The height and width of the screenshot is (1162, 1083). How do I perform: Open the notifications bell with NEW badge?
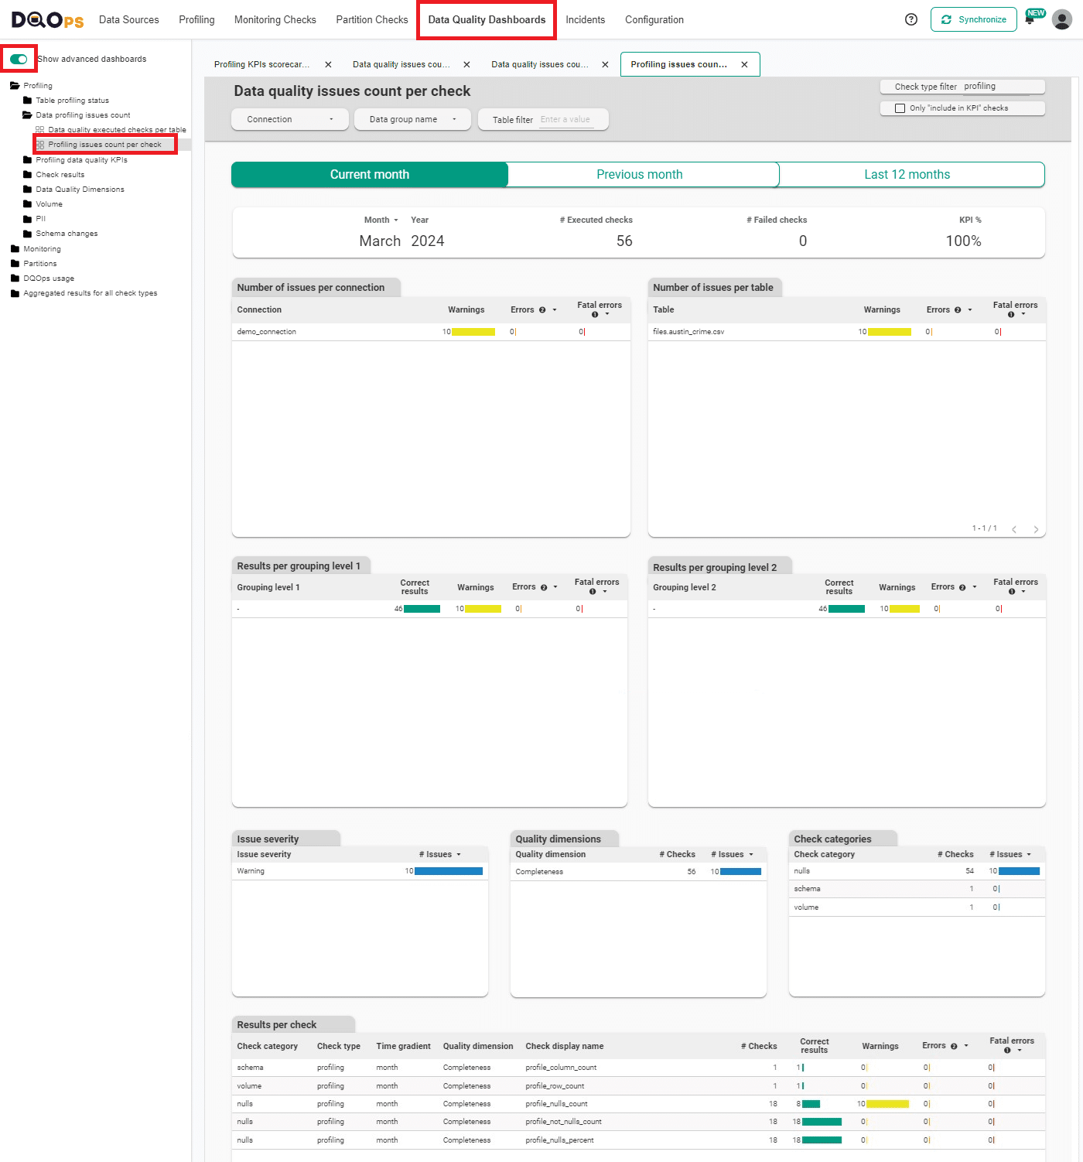pos(1030,19)
